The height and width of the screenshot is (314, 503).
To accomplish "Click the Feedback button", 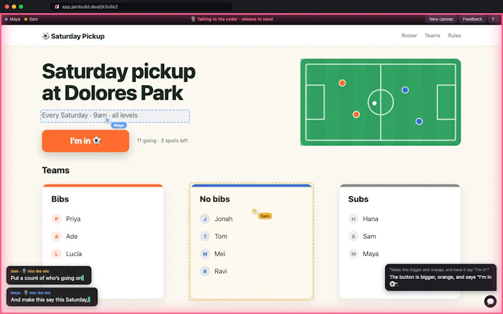I will [x=472, y=19].
